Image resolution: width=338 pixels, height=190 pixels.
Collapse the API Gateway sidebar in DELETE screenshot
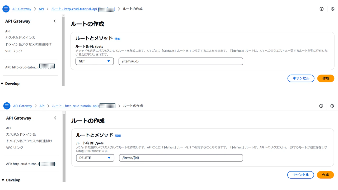(55, 118)
